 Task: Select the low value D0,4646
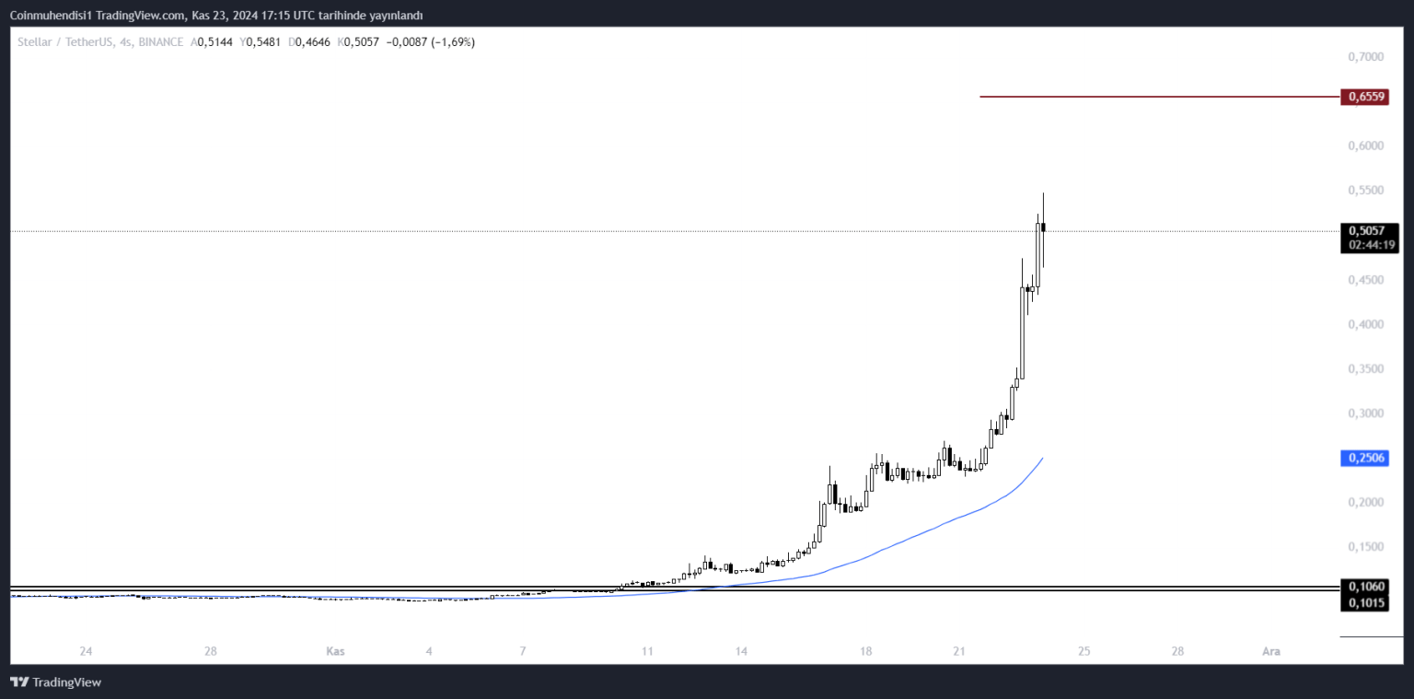310,42
